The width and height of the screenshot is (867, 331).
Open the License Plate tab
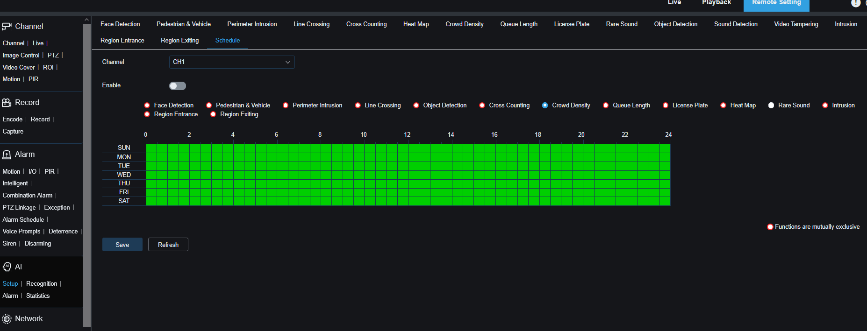(x=572, y=24)
